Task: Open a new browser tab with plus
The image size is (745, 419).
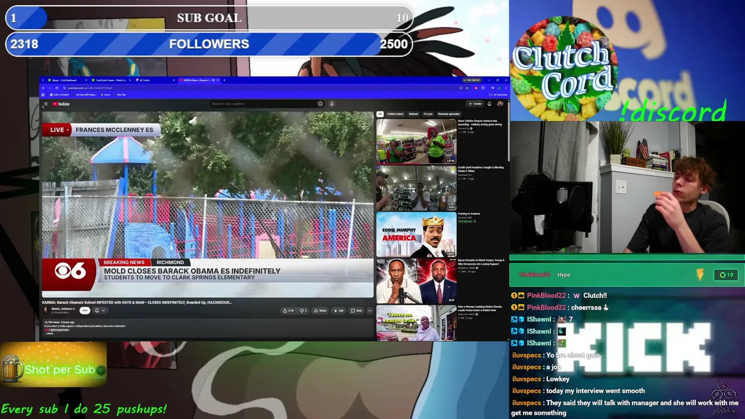Action: (x=224, y=80)
